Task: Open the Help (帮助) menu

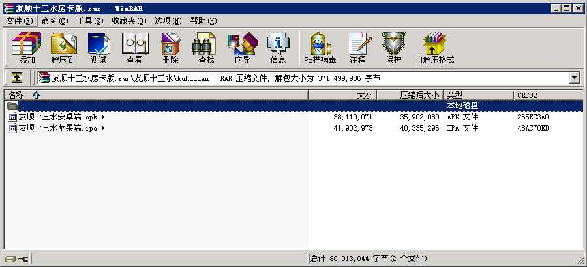Action: point(203,21)
